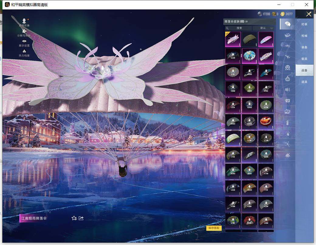Select the pink-blue pastel parachute thumbnail

click(266, 39)
